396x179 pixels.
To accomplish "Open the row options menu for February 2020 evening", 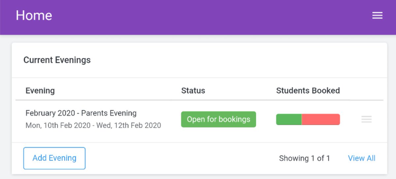I will point(366,119).
